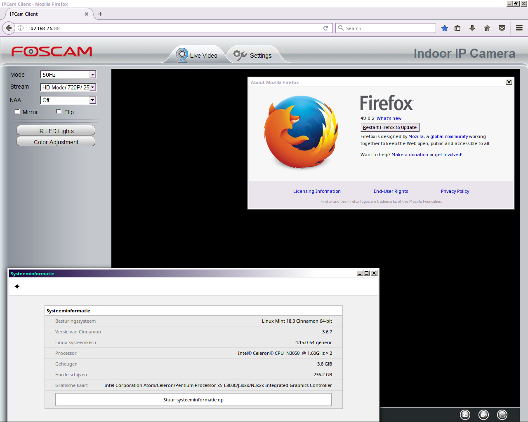Image resolution: width=528 pixels, height=422 pixels.
Task: Reload the current page
Action: click(325, 28)
